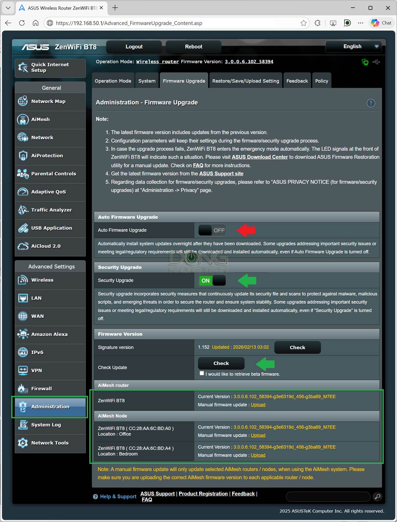Click the footer search input field

328,496
